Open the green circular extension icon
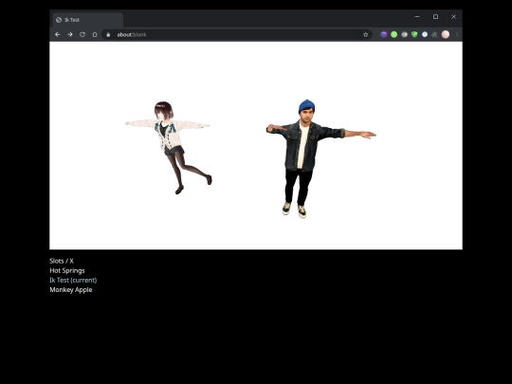 point(393,34)
